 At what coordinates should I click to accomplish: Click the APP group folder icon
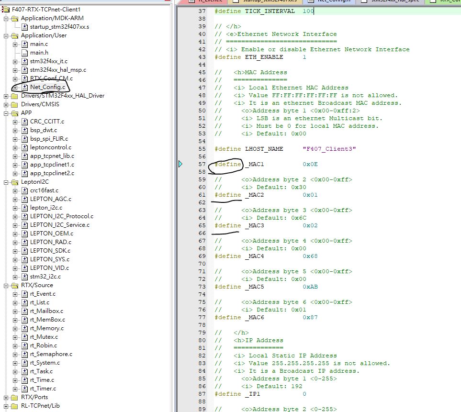(14, 113)
